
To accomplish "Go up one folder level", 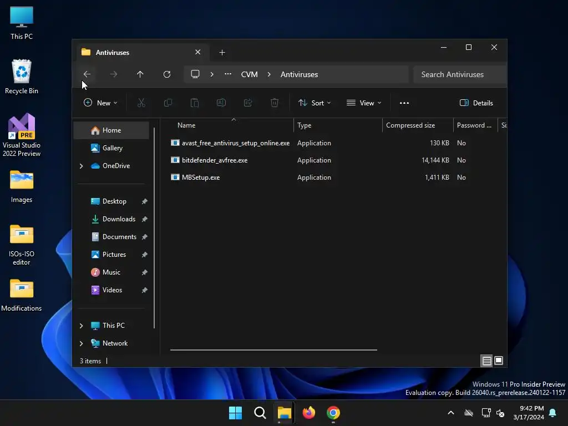I will pos(140,74).
